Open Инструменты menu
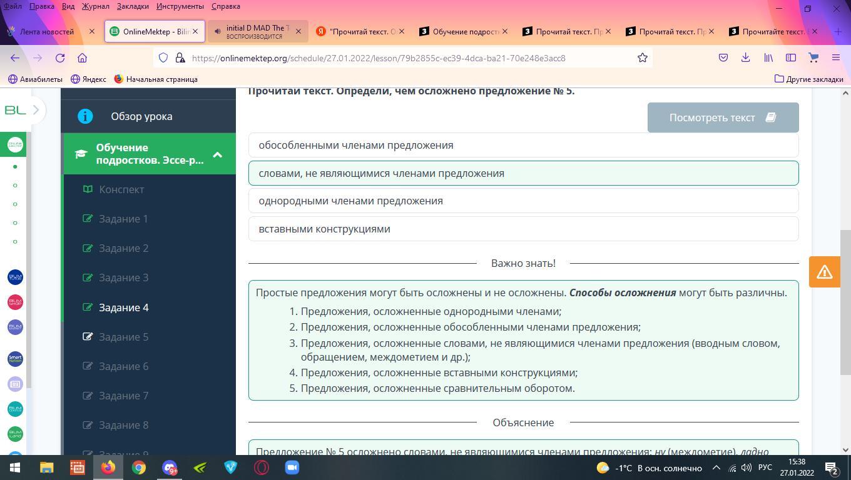 pos(180,6)
